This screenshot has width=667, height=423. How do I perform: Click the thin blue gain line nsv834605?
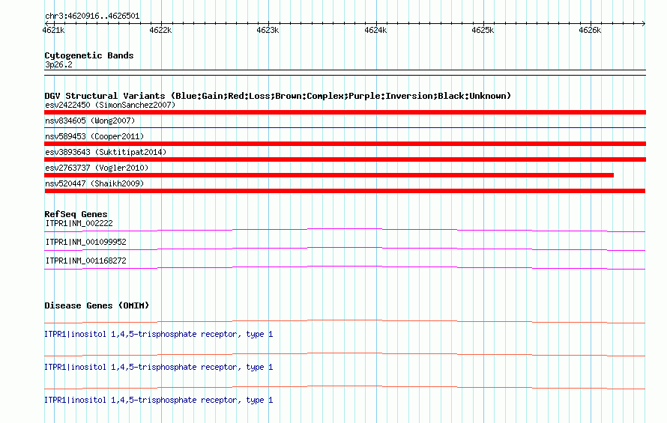point(345,127)
